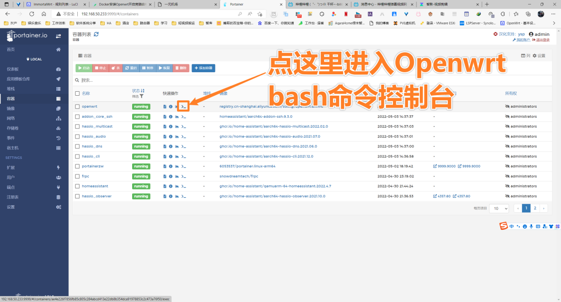Open the hassio_observer container link
Screen dimensions: 561x302
(97, 196)
